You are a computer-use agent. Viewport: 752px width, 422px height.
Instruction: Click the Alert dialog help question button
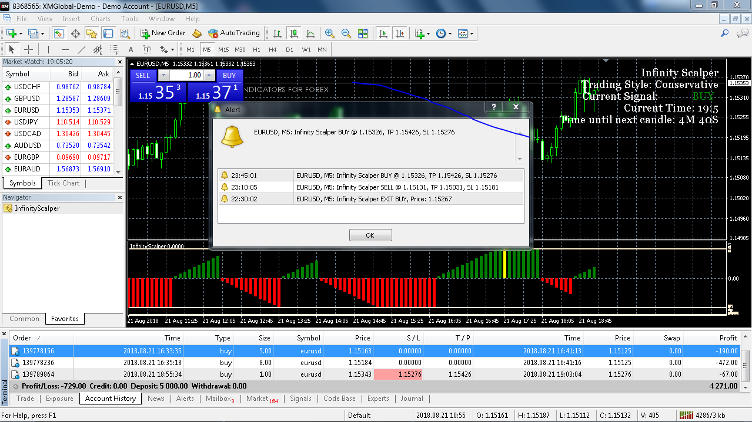coord(494,107)
